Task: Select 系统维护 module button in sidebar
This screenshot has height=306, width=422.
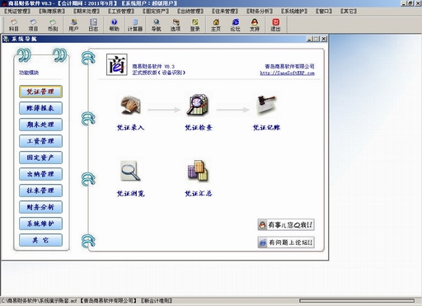Action: tap(40, 224)
